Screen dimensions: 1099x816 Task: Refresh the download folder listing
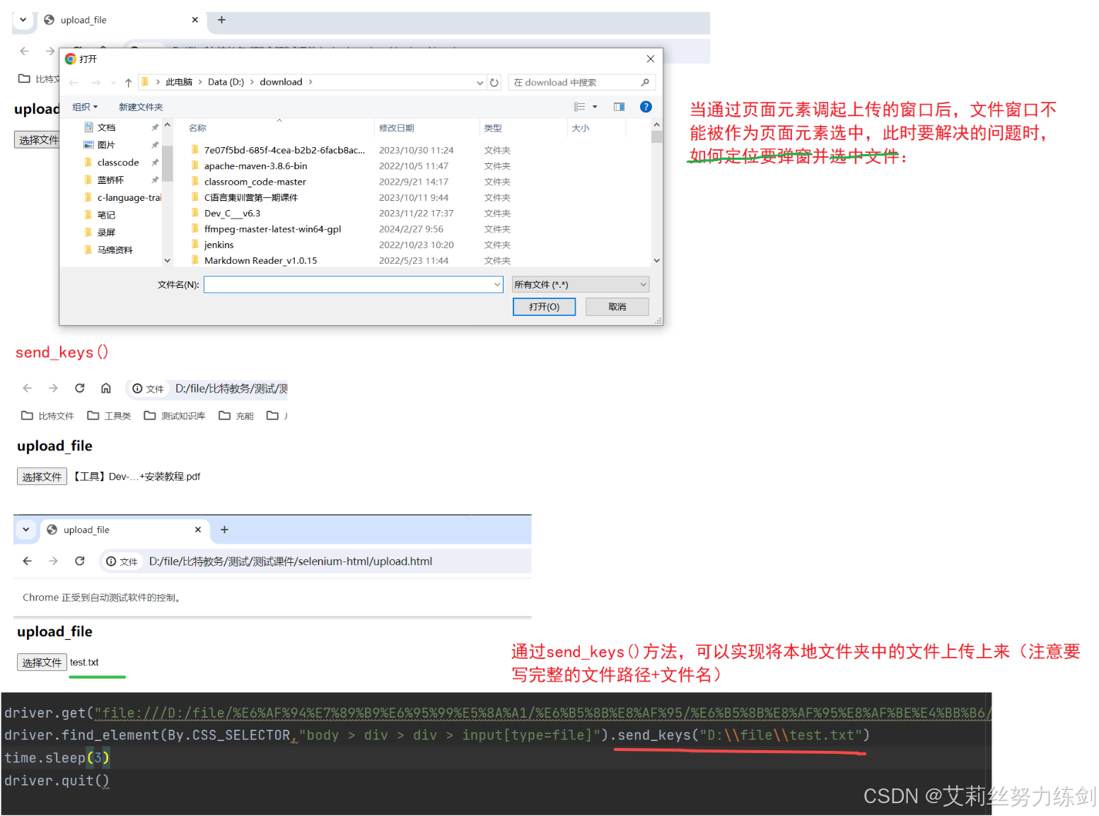click(x=494, y=83)
